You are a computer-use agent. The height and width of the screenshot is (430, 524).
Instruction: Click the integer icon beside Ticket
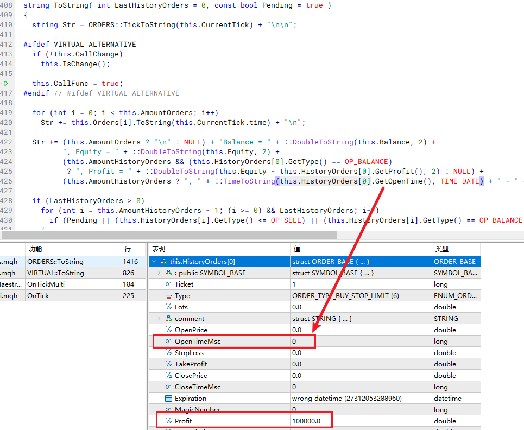[168, 284]
